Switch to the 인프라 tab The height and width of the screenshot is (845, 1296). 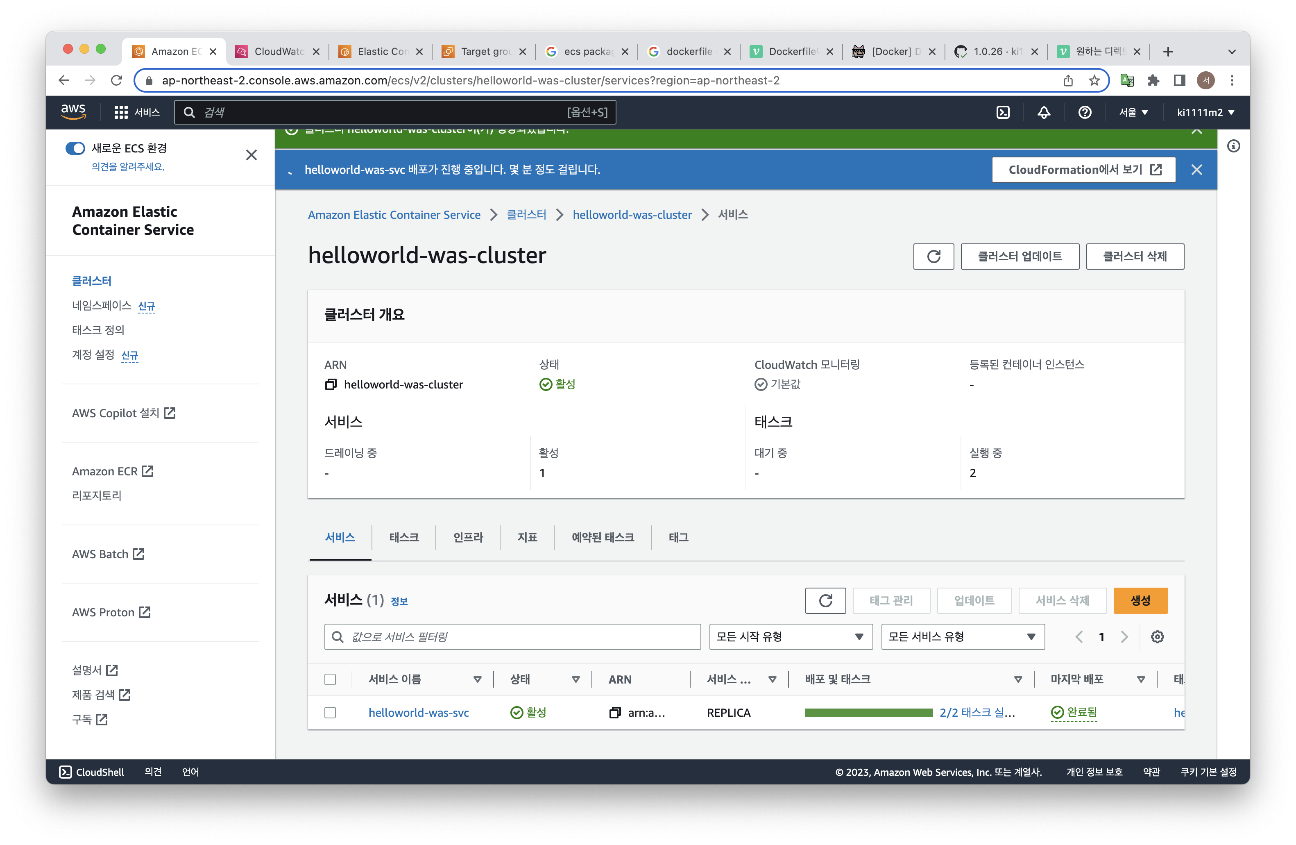pos(468,537)
